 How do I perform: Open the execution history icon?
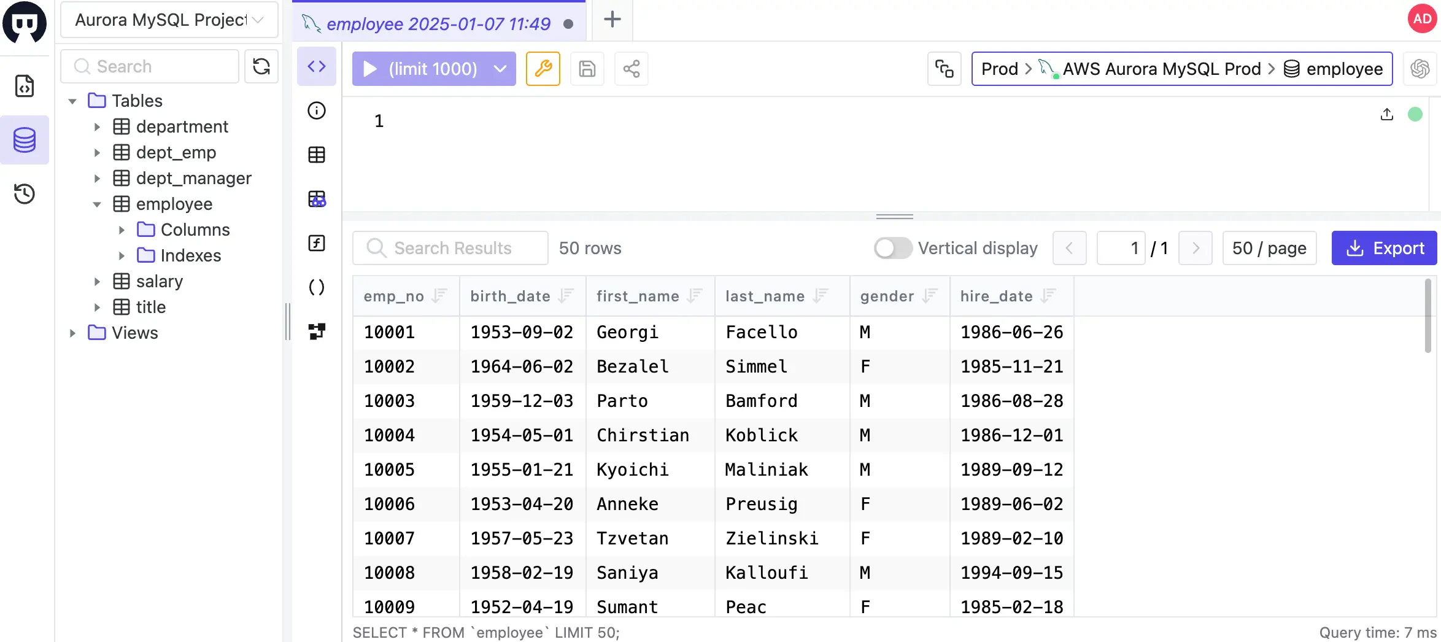click(25, 194)
